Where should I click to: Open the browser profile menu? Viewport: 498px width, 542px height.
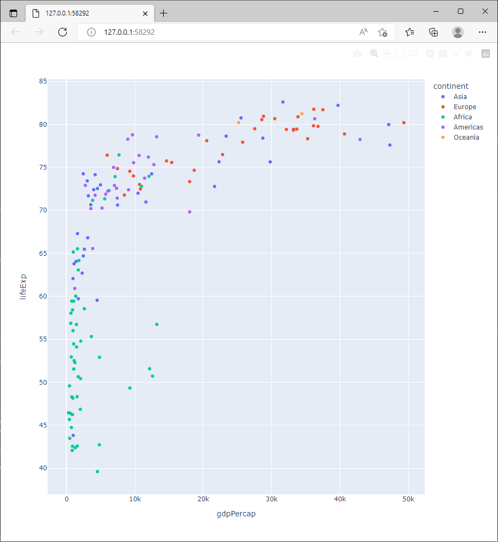(458, 32)
